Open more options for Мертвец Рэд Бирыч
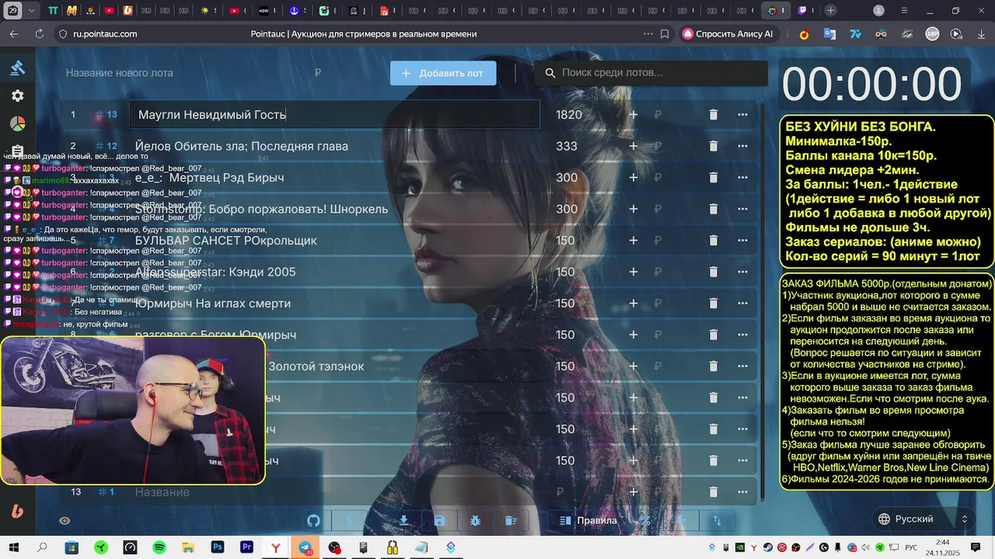This screenshot has height=559, width=995. [x=742, y=177]
